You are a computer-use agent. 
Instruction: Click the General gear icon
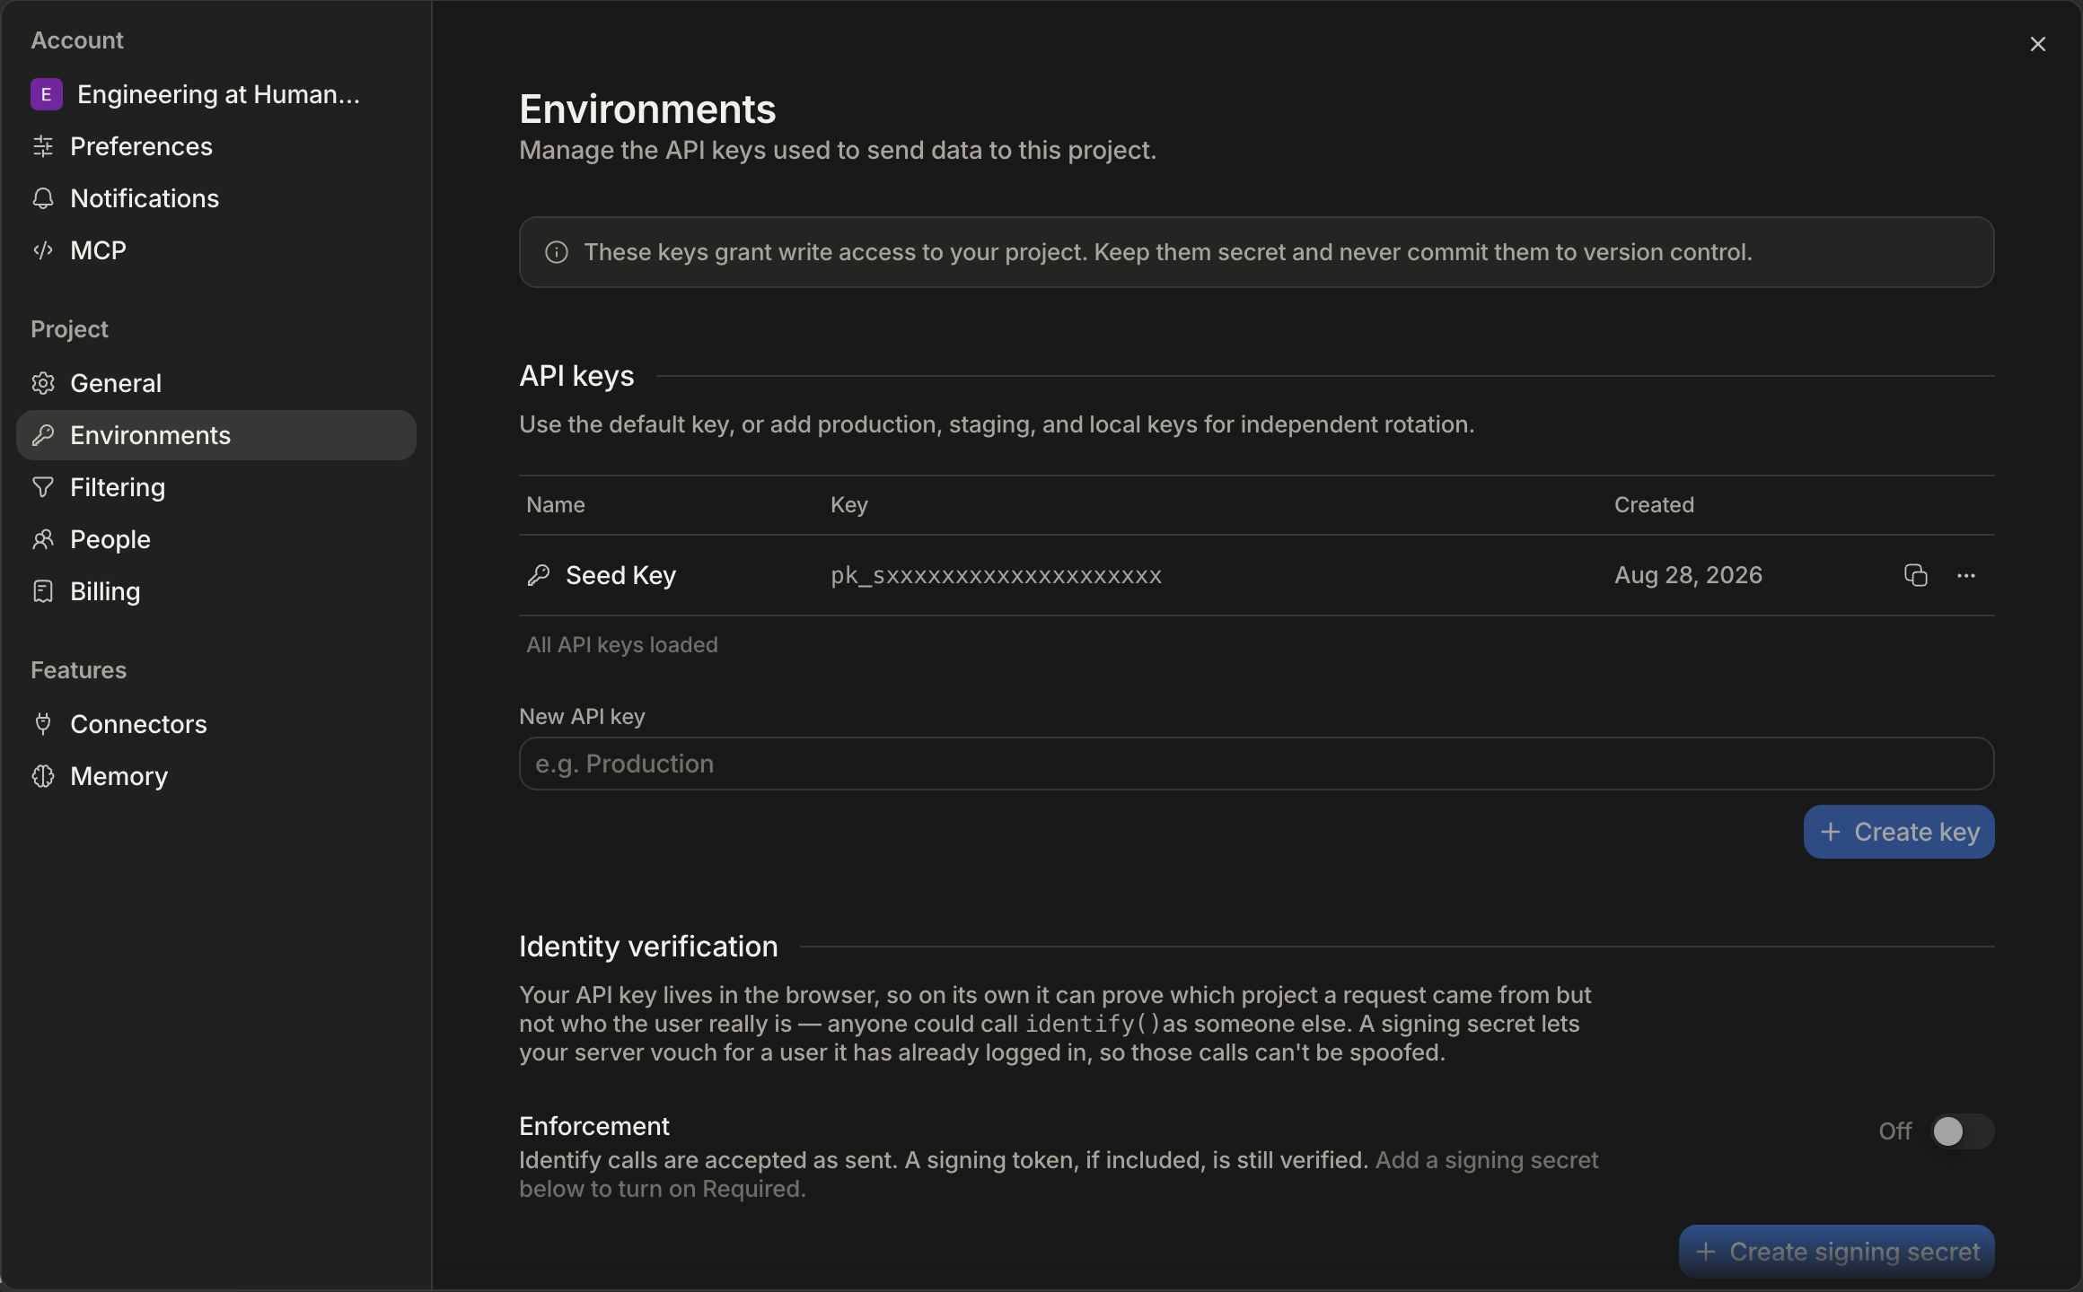(x=43, y=383)
